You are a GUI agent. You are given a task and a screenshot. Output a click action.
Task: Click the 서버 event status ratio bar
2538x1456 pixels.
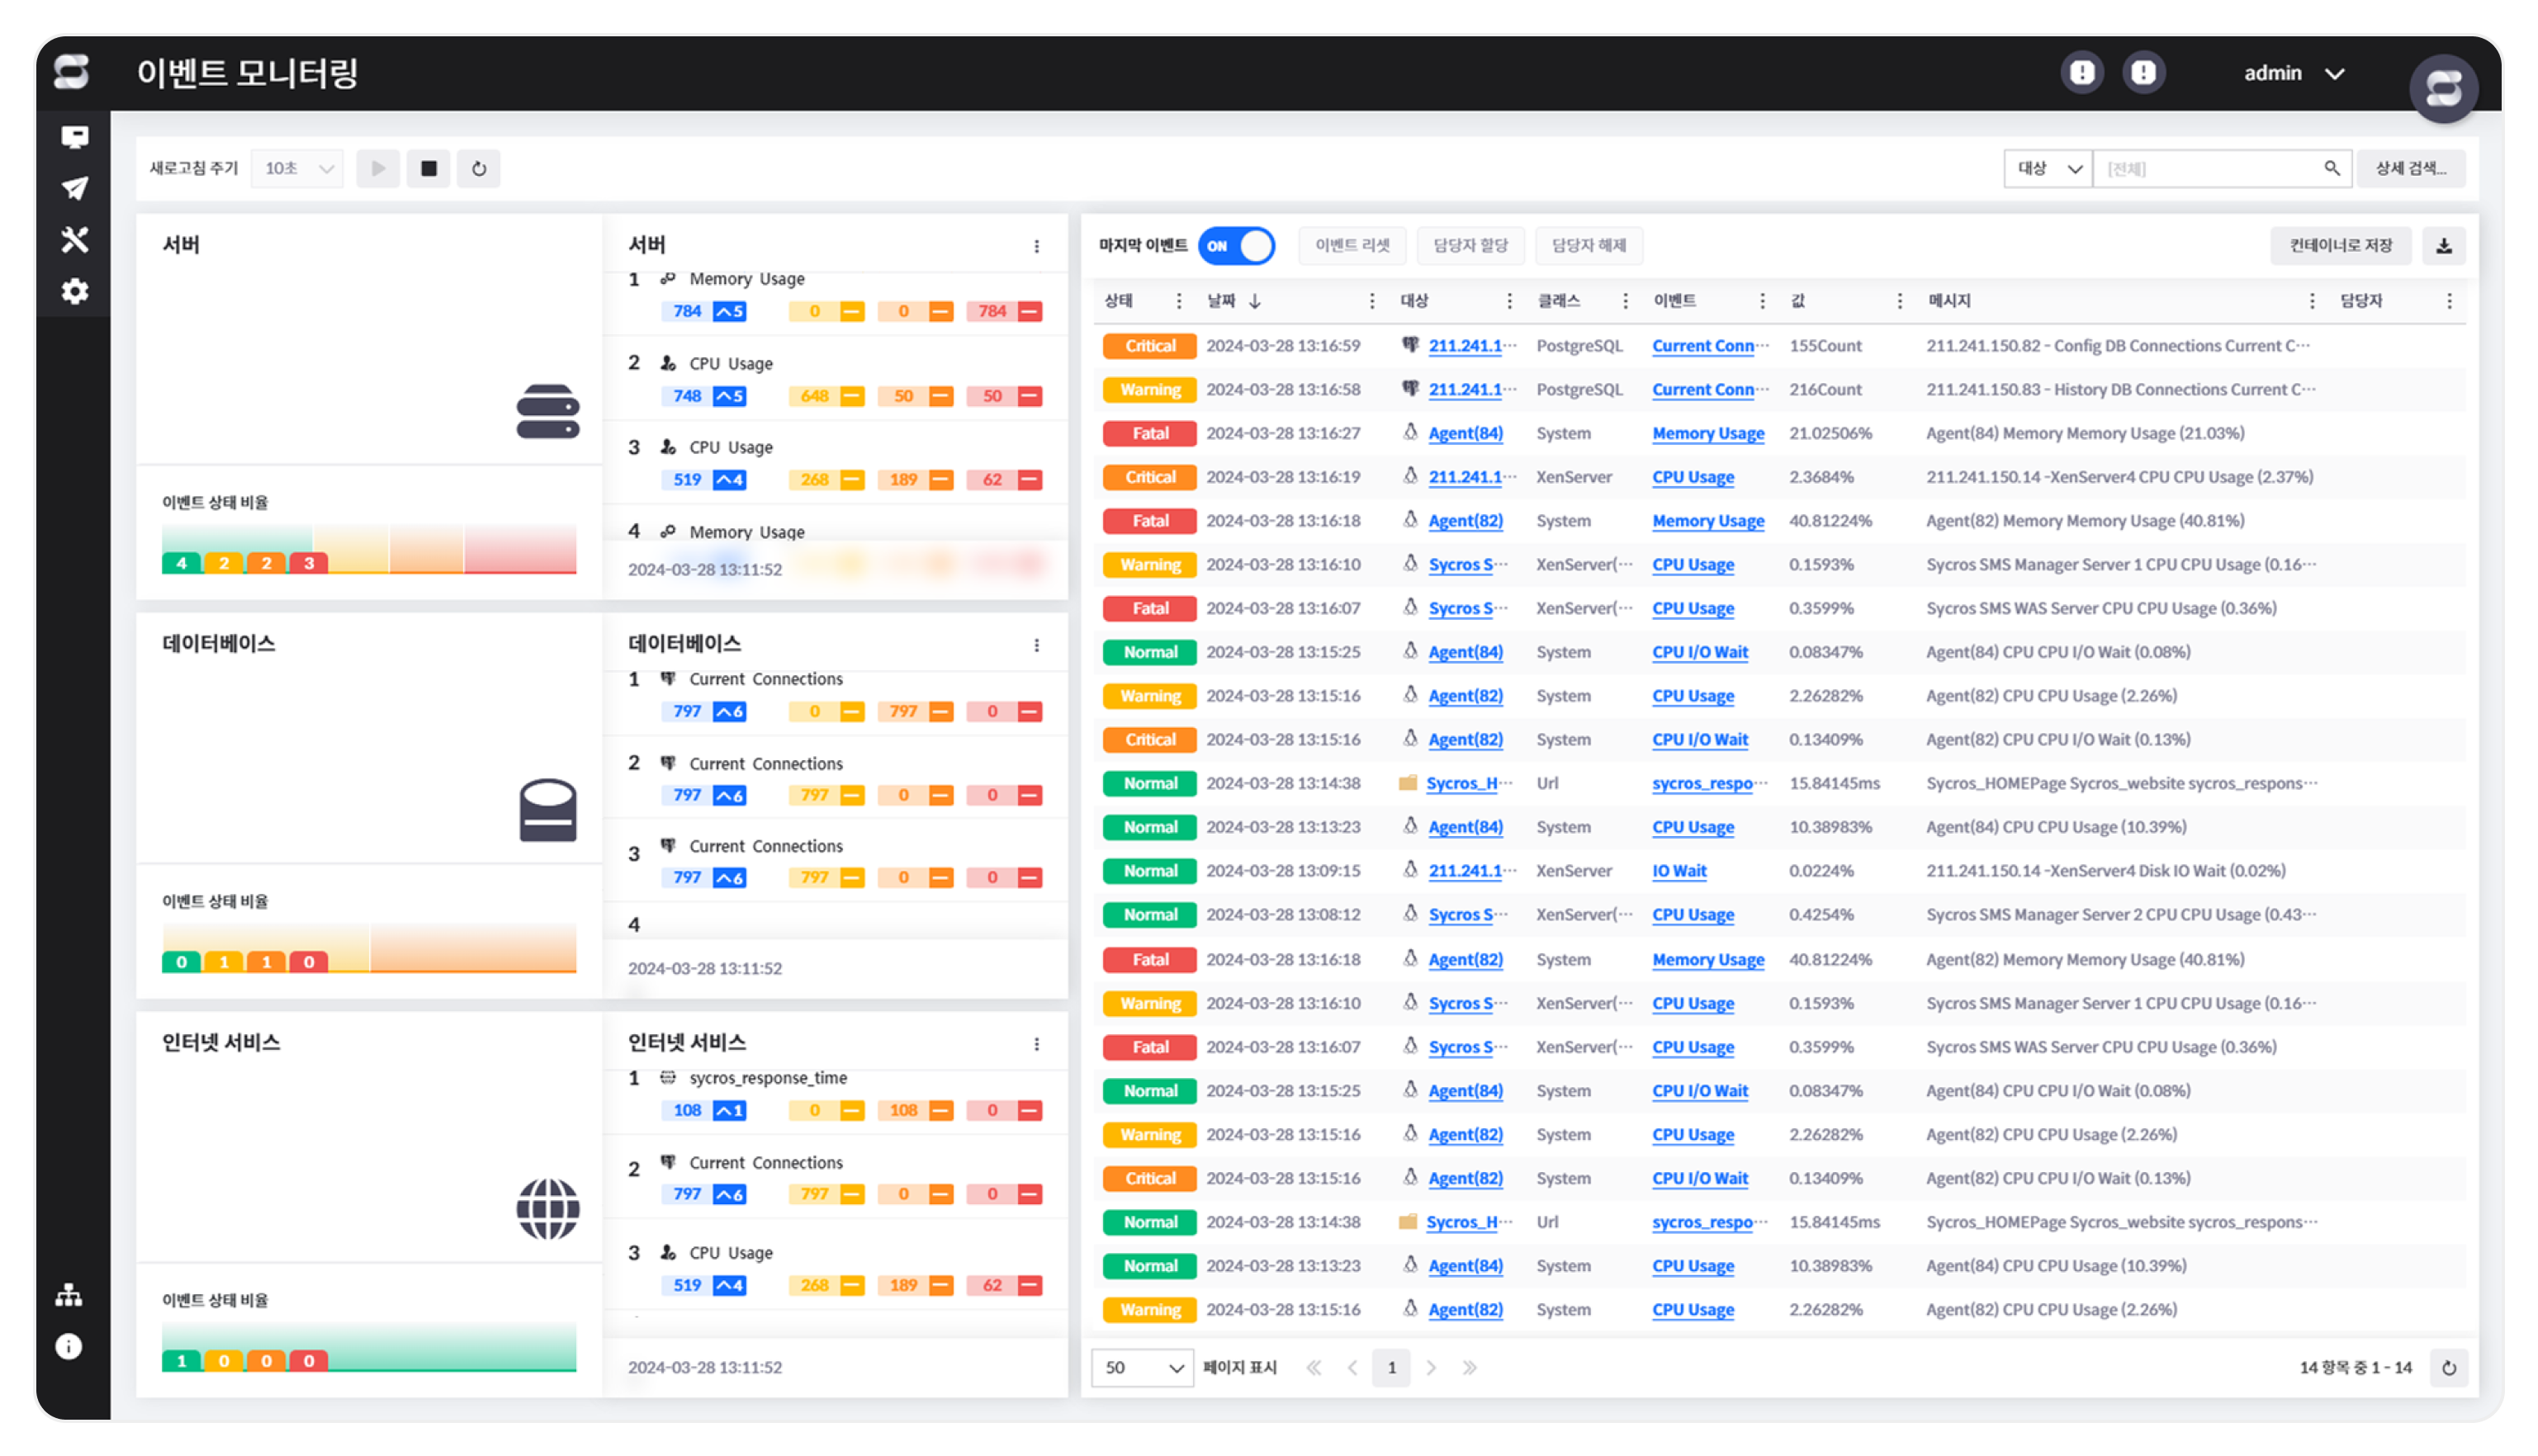[369, 548]
